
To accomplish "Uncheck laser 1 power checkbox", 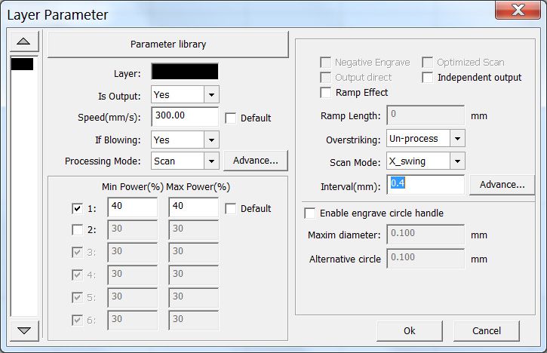I will 77,209.
